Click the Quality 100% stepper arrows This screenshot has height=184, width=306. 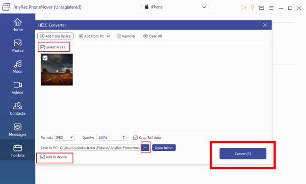click(x=123, y=137)
